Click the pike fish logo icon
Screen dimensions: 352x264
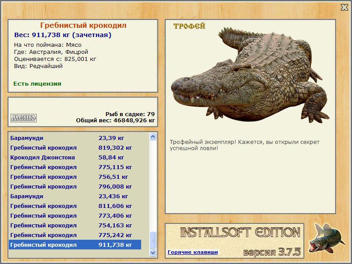327,238
